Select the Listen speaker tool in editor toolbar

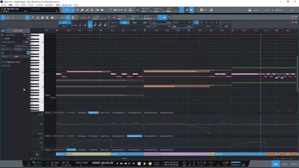[52, 18]
